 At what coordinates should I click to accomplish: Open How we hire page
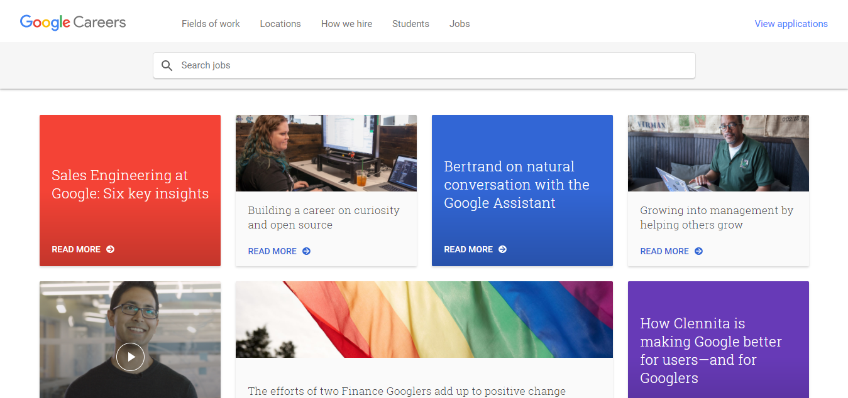pyautogui.click(x=346, y=24)
